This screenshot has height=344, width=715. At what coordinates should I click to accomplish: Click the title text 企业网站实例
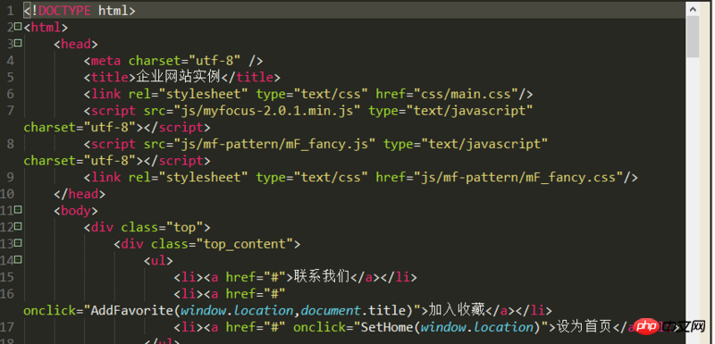click(x=178, y=77)
